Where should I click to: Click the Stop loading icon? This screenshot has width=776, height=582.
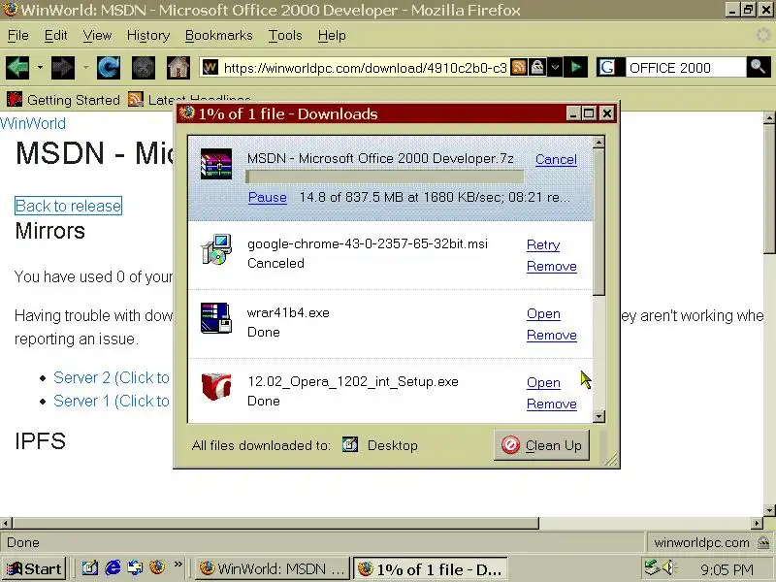[x=143, y=67]
